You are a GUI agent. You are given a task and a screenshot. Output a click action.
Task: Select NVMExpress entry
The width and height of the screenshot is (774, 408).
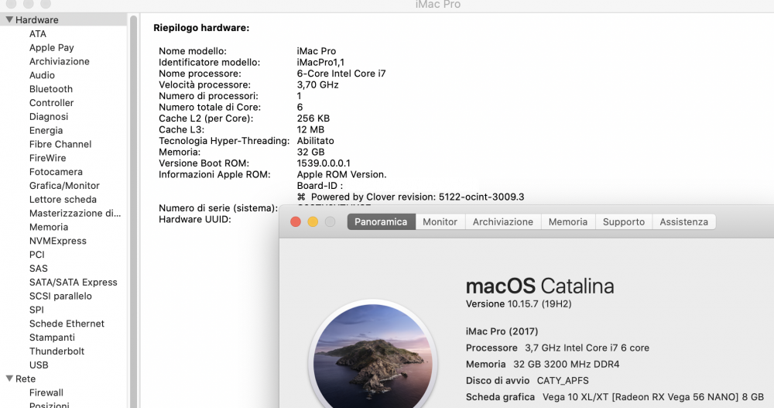click(58, 241)
